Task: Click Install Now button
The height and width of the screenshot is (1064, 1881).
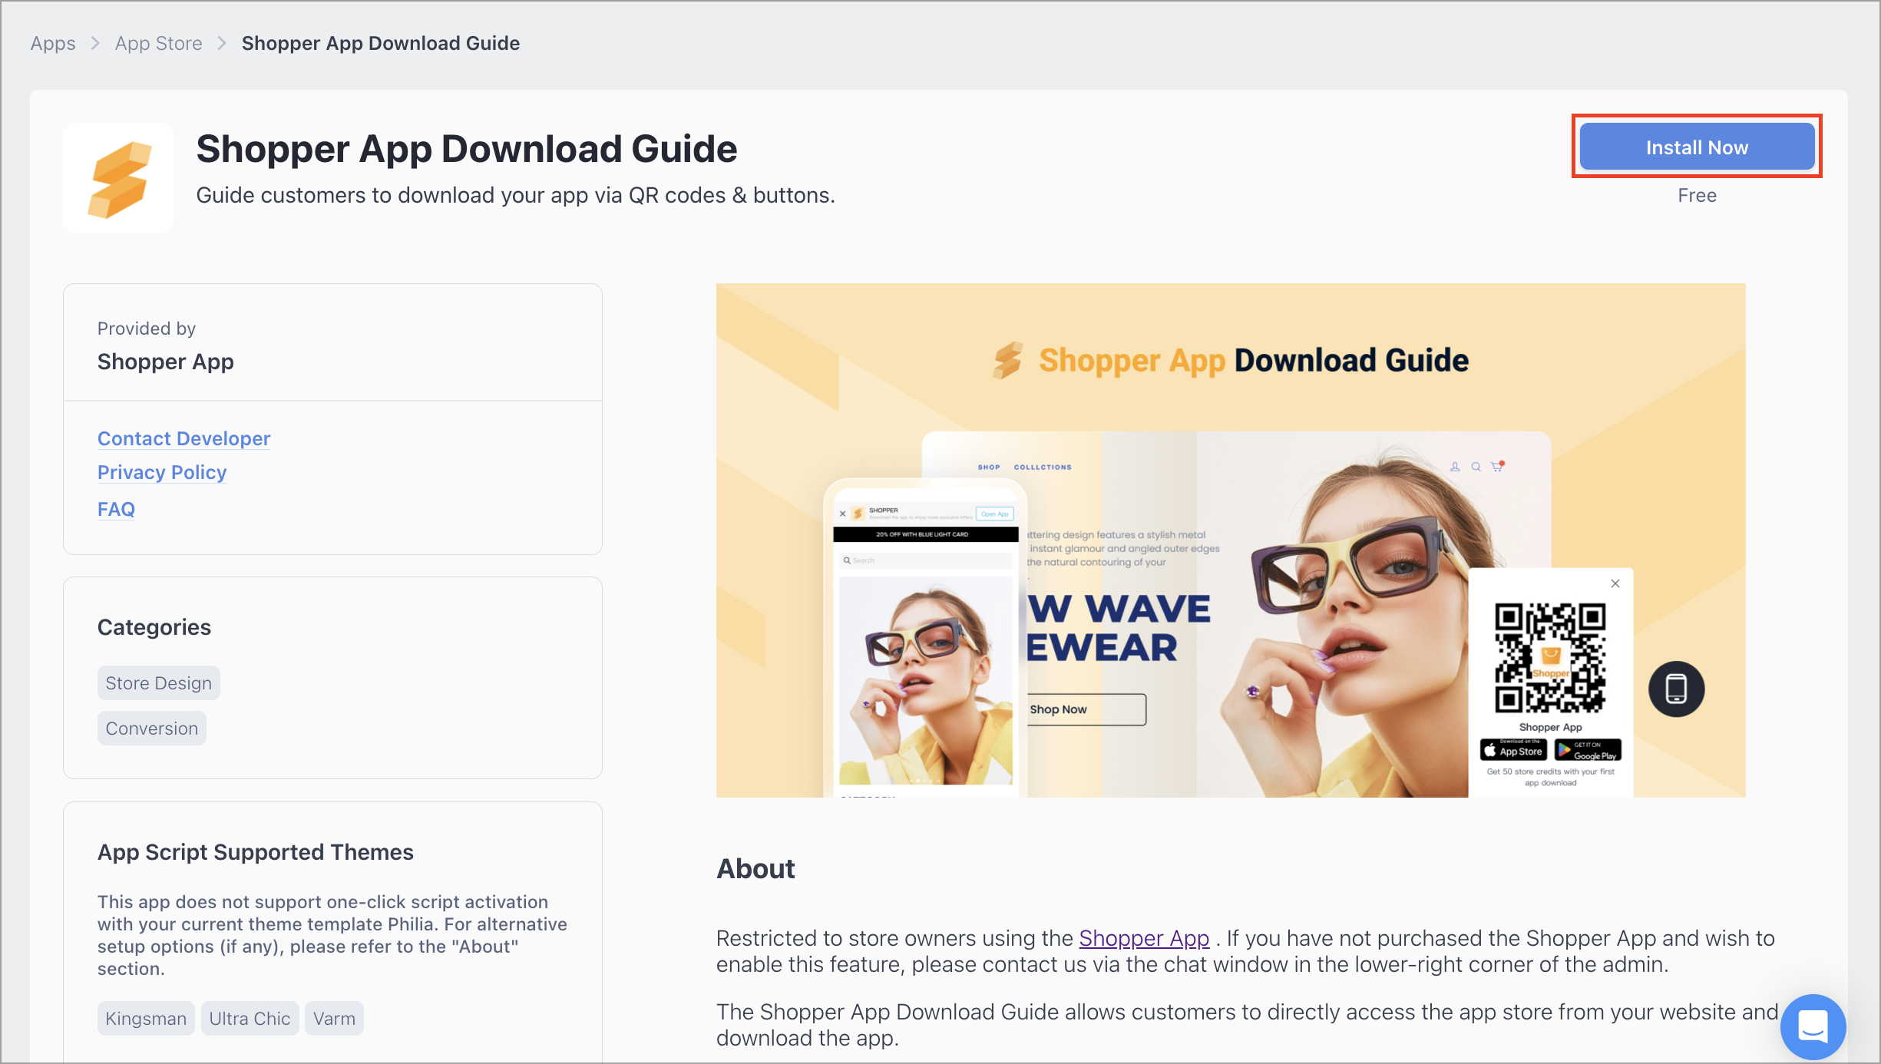Action: [x=1697, y=147]
